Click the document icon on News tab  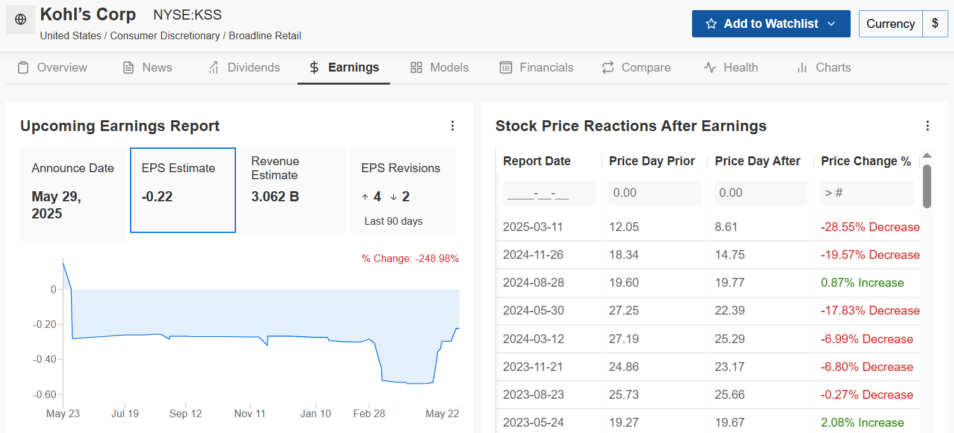[129, 68]
